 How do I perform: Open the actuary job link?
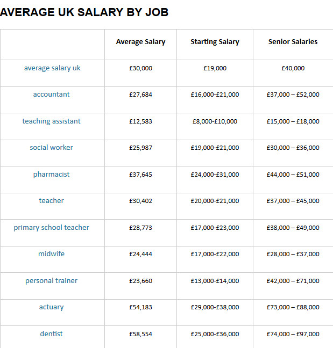click(x=51, y=307)
